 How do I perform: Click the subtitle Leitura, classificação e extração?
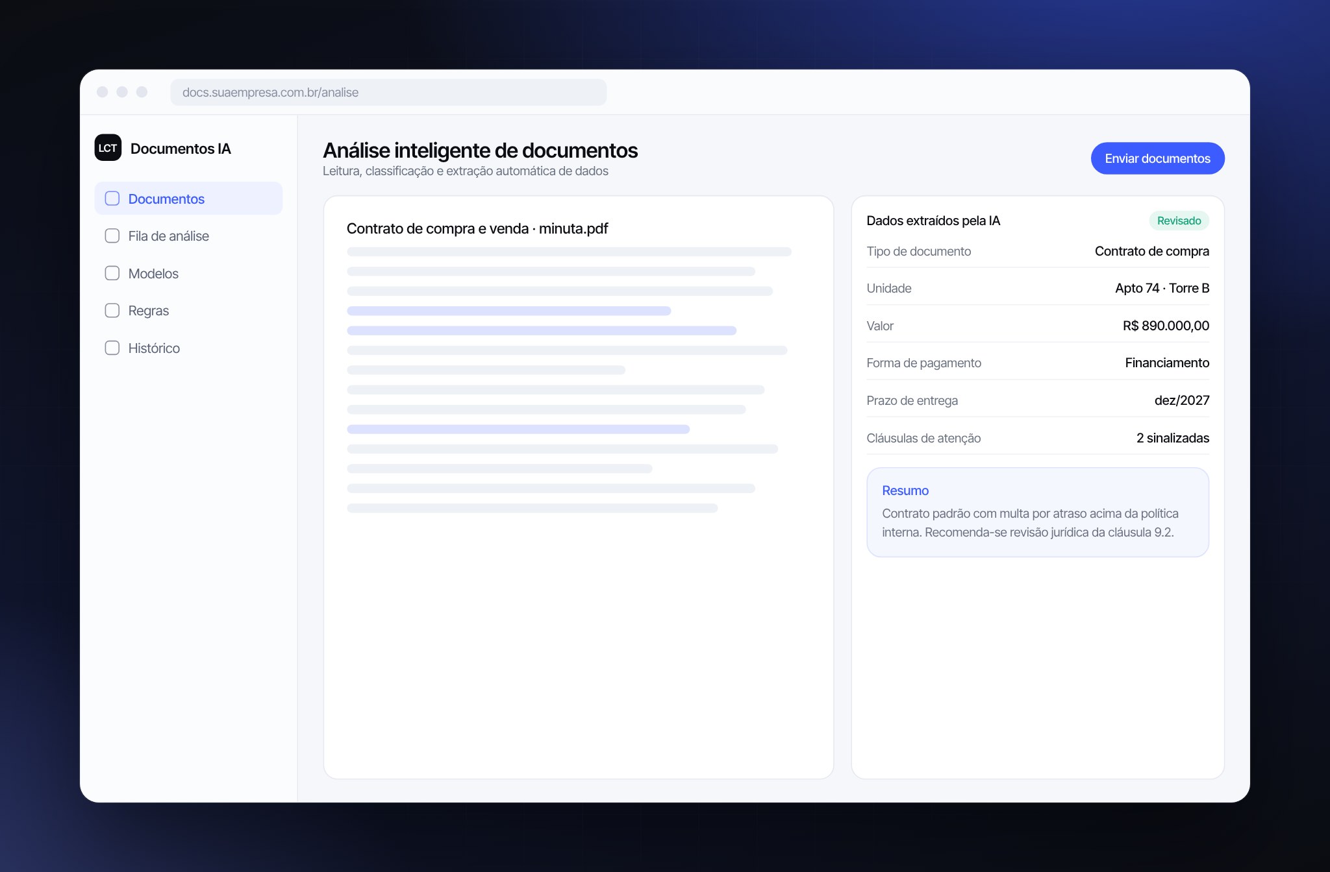coord(466,171)
